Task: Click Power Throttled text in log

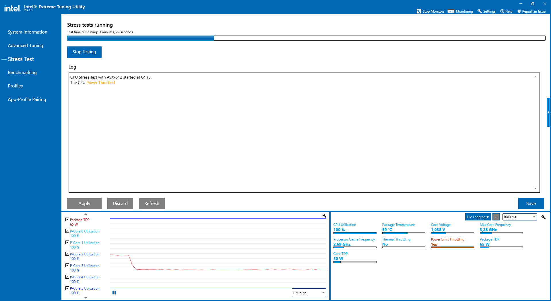Action: (100, 83)
